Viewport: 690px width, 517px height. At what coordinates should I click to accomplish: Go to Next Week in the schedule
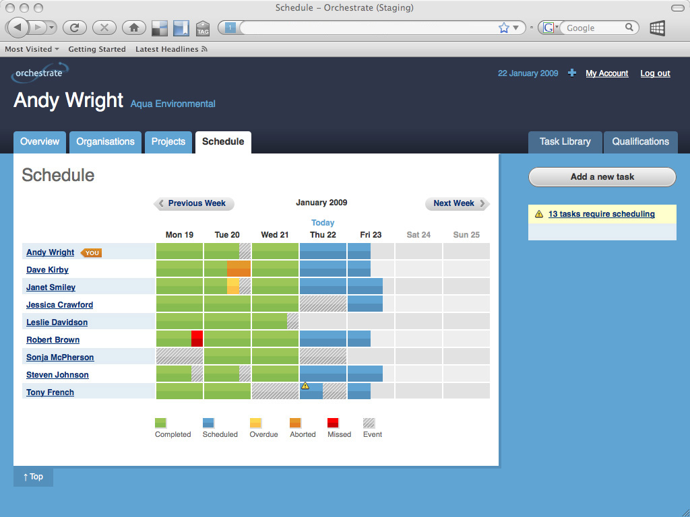pyautogui.click(x=457, y=203)
